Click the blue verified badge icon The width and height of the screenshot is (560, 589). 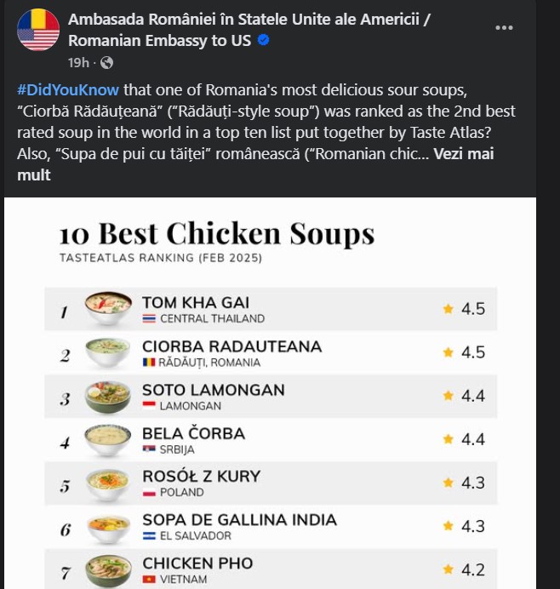[x=264, y=40]
